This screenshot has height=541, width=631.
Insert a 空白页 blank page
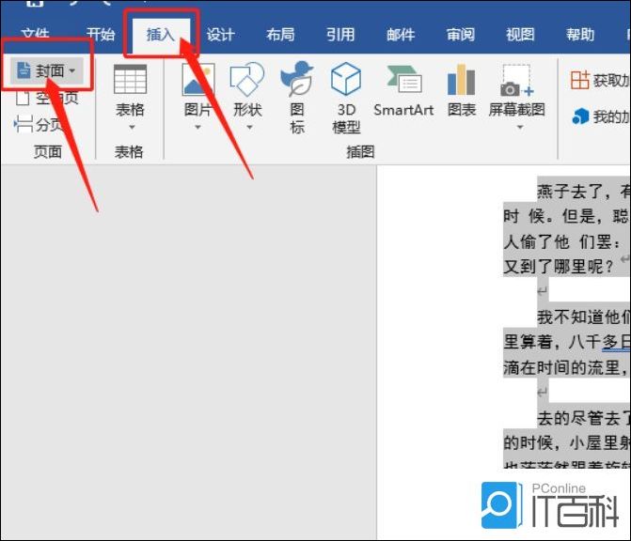[47, 98]
